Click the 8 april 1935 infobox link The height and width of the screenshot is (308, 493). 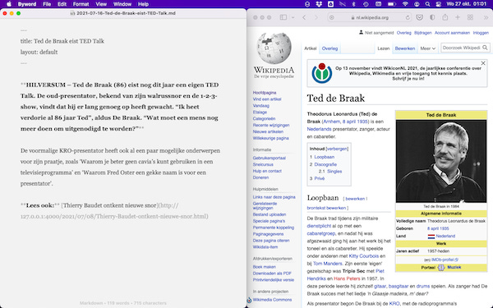[x=438, y=228]
